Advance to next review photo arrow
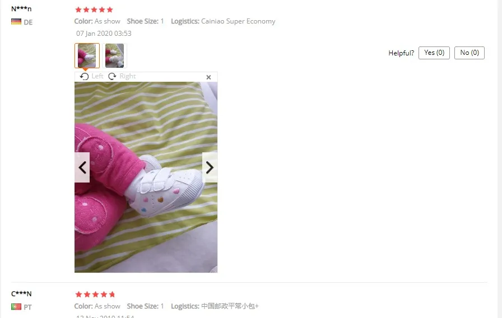 [210, 167]
